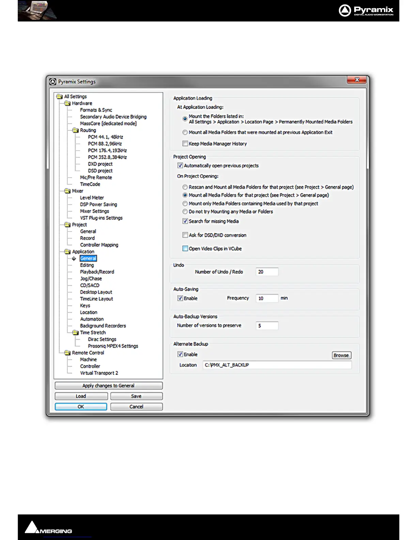The height and width of the screenshot is (540, 417).
Task: Open TimeCode settings page
Action: 90,184
